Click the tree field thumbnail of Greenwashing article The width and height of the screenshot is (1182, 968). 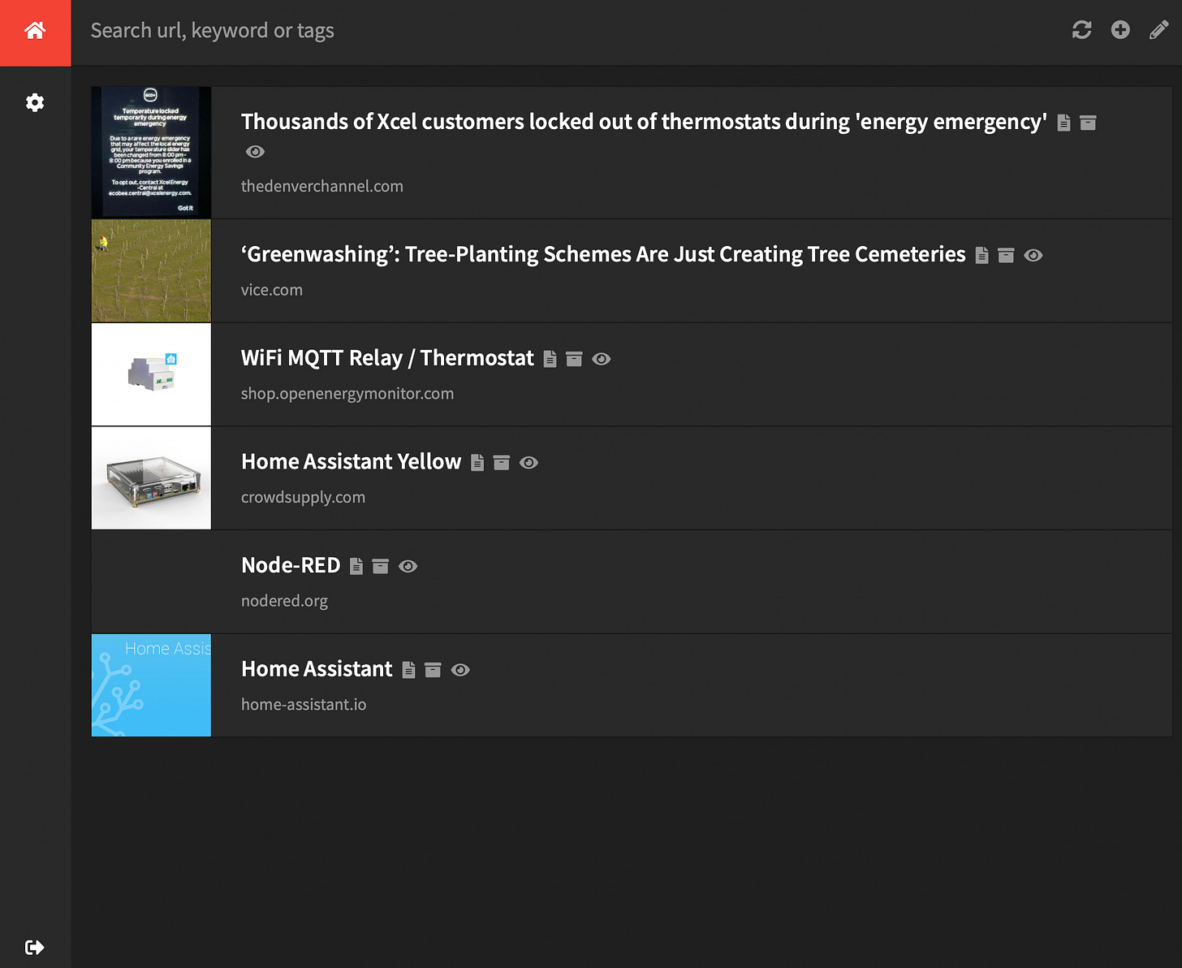151,270
